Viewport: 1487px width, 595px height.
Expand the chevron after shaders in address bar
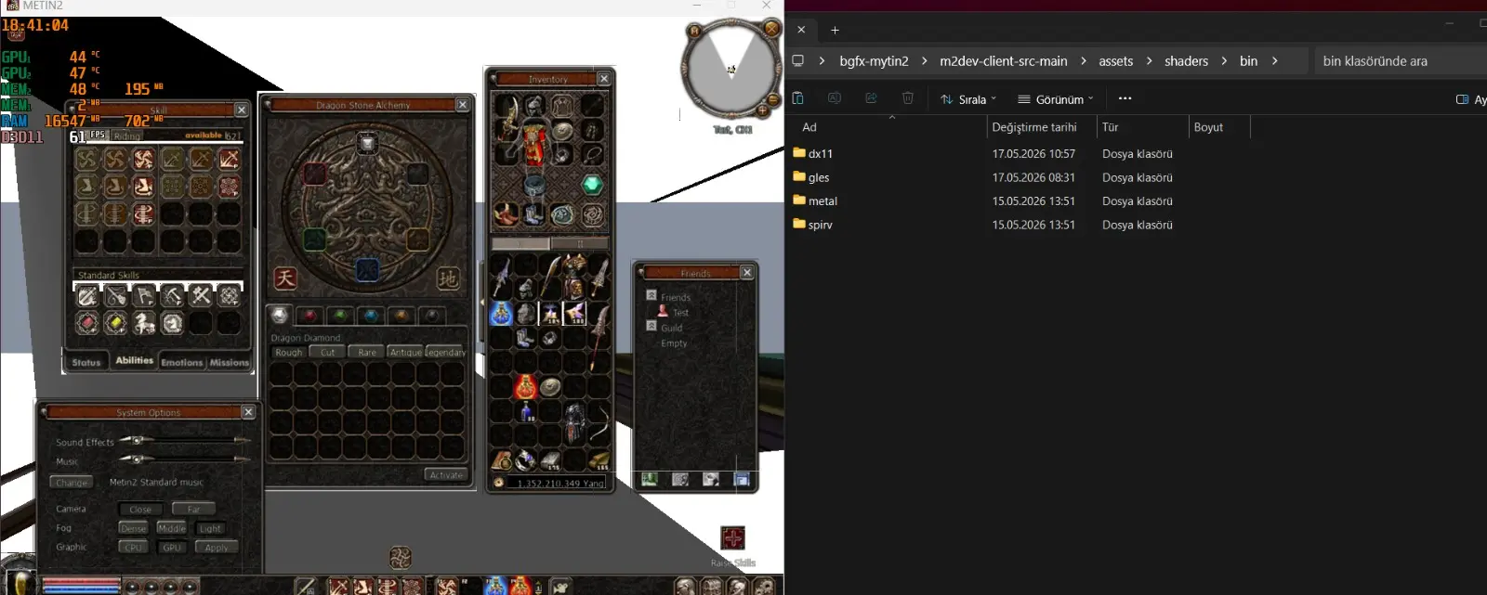(x=1224, y=61)
